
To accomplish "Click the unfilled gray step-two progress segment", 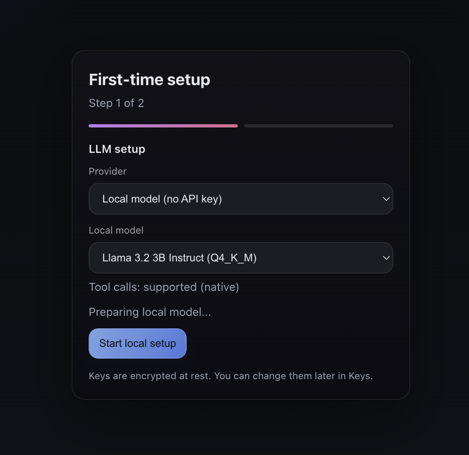I will (x=318, y=126).
